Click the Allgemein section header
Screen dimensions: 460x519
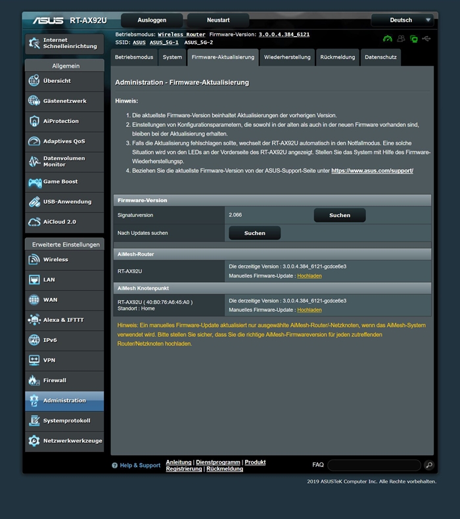64,66
